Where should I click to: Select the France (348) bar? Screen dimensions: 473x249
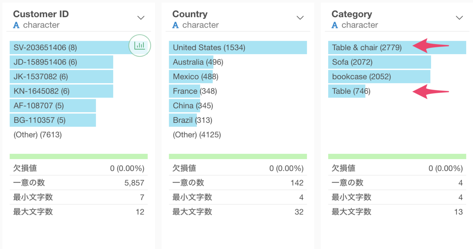click(x=185, y=91)
